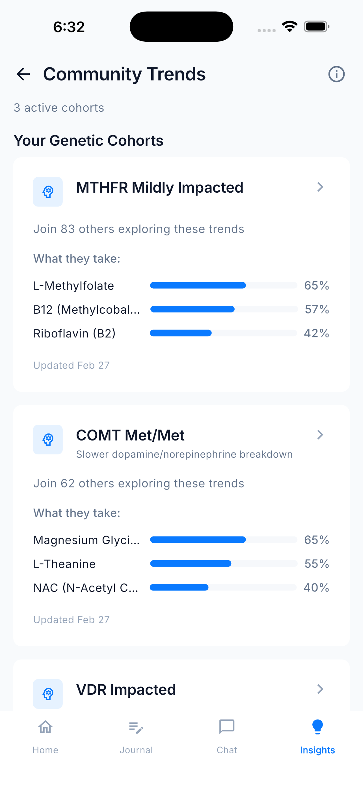Tap the Home house icon
Screen dimensions: 363x787
[46, 727]
